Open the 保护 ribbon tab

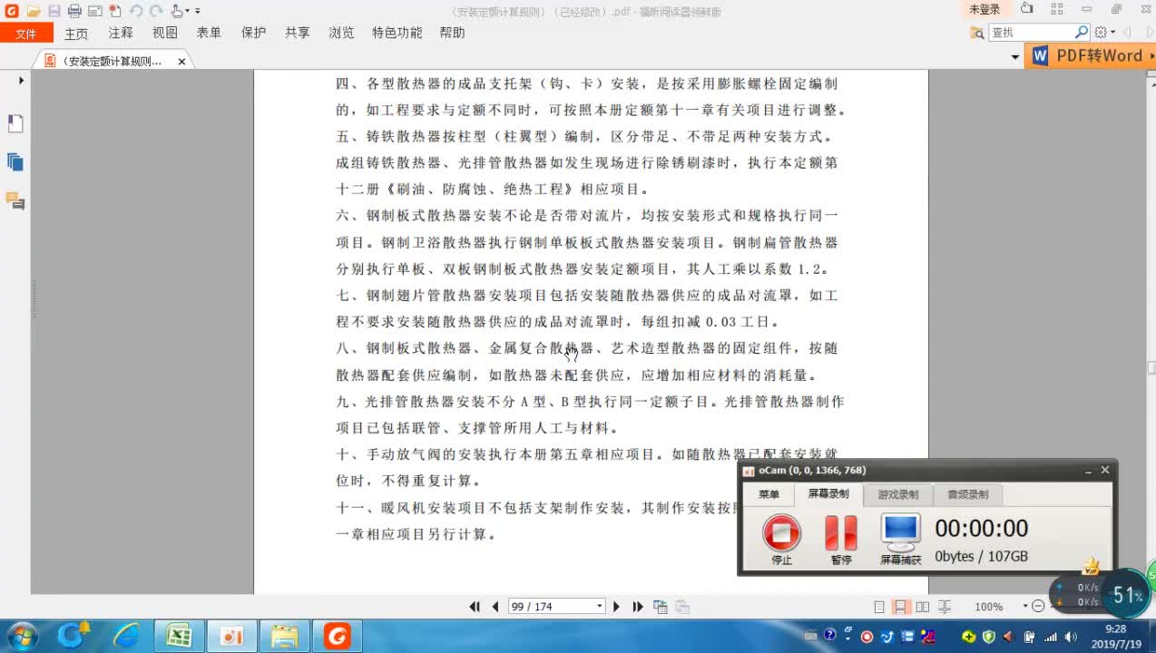pos(253,33)
